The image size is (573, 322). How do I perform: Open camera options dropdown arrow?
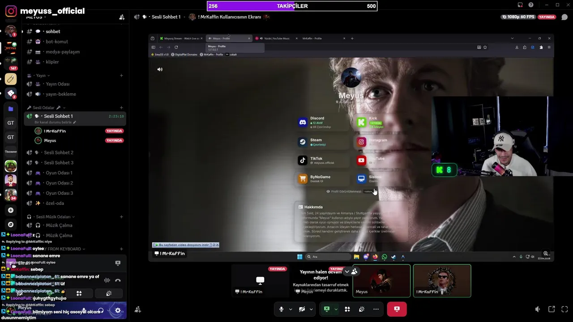[311, 309]
